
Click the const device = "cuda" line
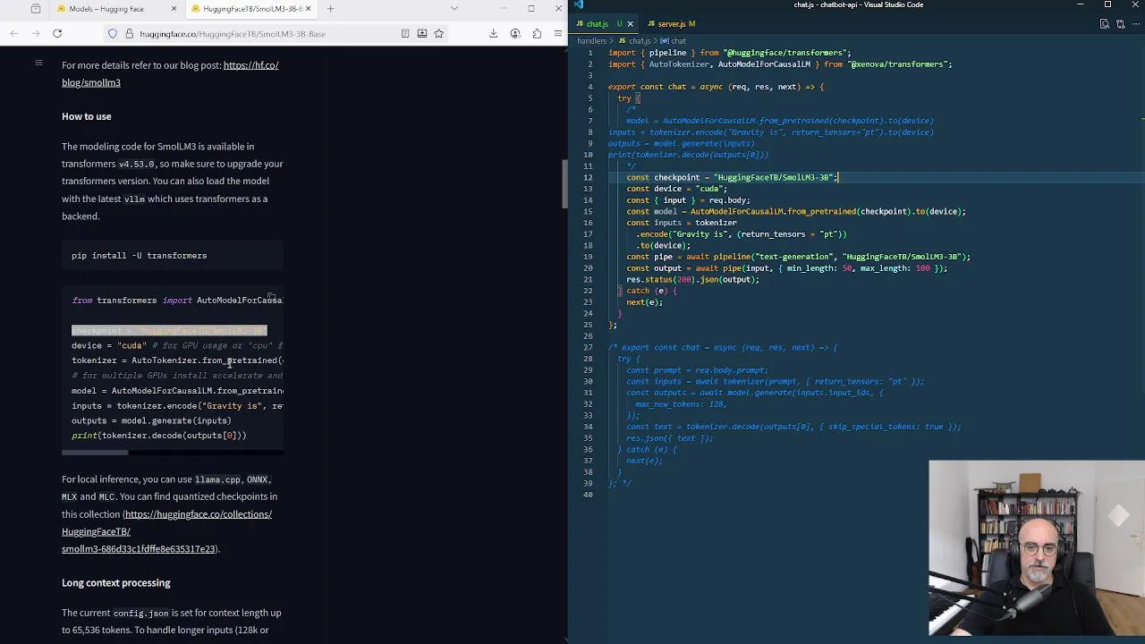[677, 189]
